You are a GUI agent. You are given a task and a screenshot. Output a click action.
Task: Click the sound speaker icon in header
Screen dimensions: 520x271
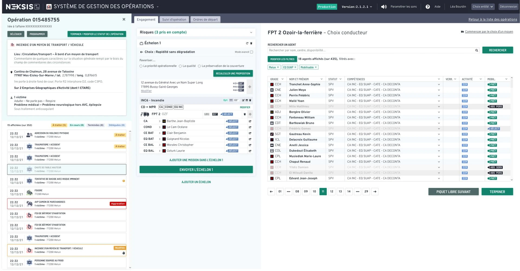[x=384, y=7]
